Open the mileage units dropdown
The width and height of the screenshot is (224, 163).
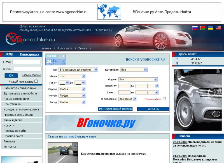153,86
